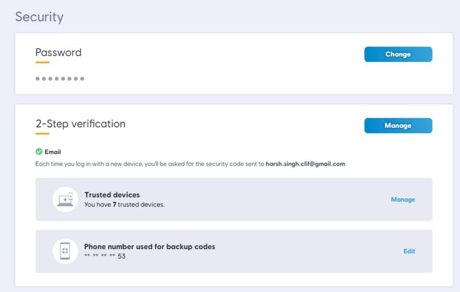Click the security code description sentence
The width and height of the screenshot is (460, 292).
(x=150, y=164)
